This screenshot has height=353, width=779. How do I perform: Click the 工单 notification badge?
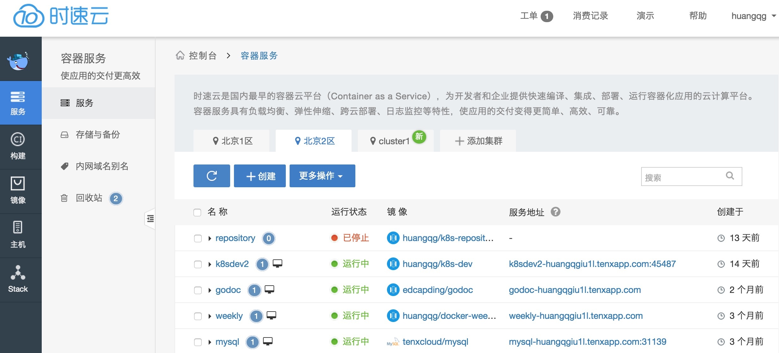[547, 16]
